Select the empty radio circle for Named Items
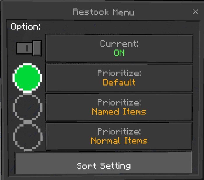204x180 pixels. coord(28,107)
